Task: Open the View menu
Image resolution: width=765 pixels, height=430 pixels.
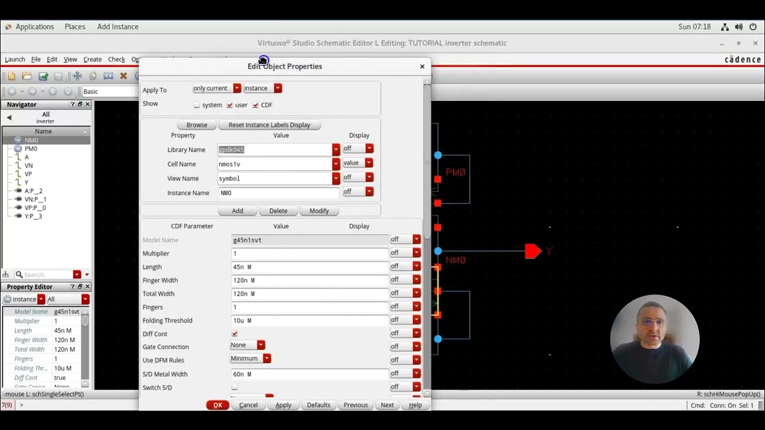Action: click(70, 59)
